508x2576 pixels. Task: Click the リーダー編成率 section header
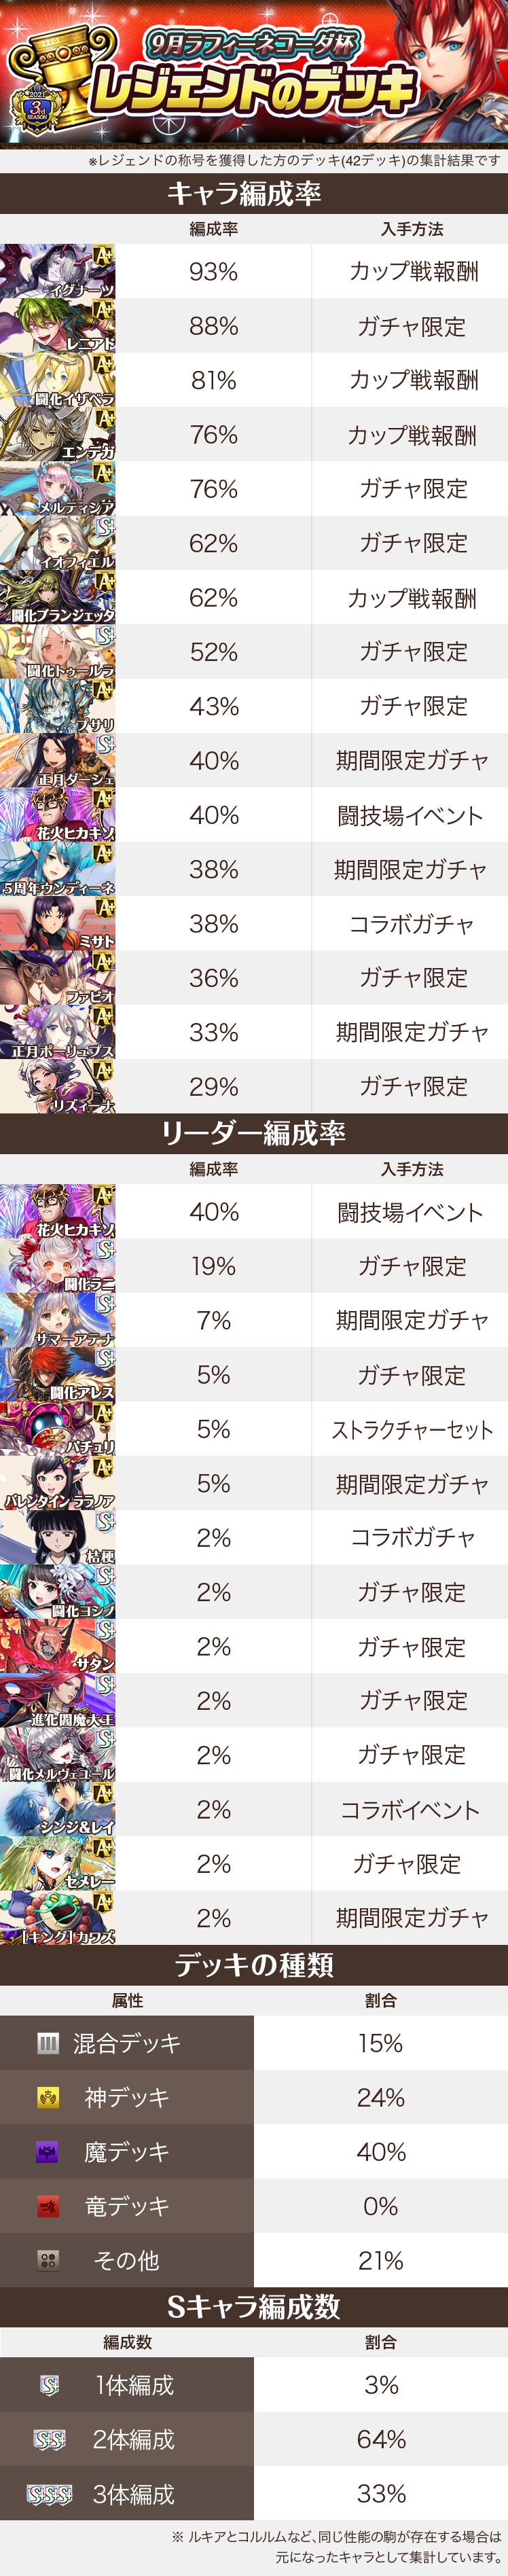(254, 1133)
